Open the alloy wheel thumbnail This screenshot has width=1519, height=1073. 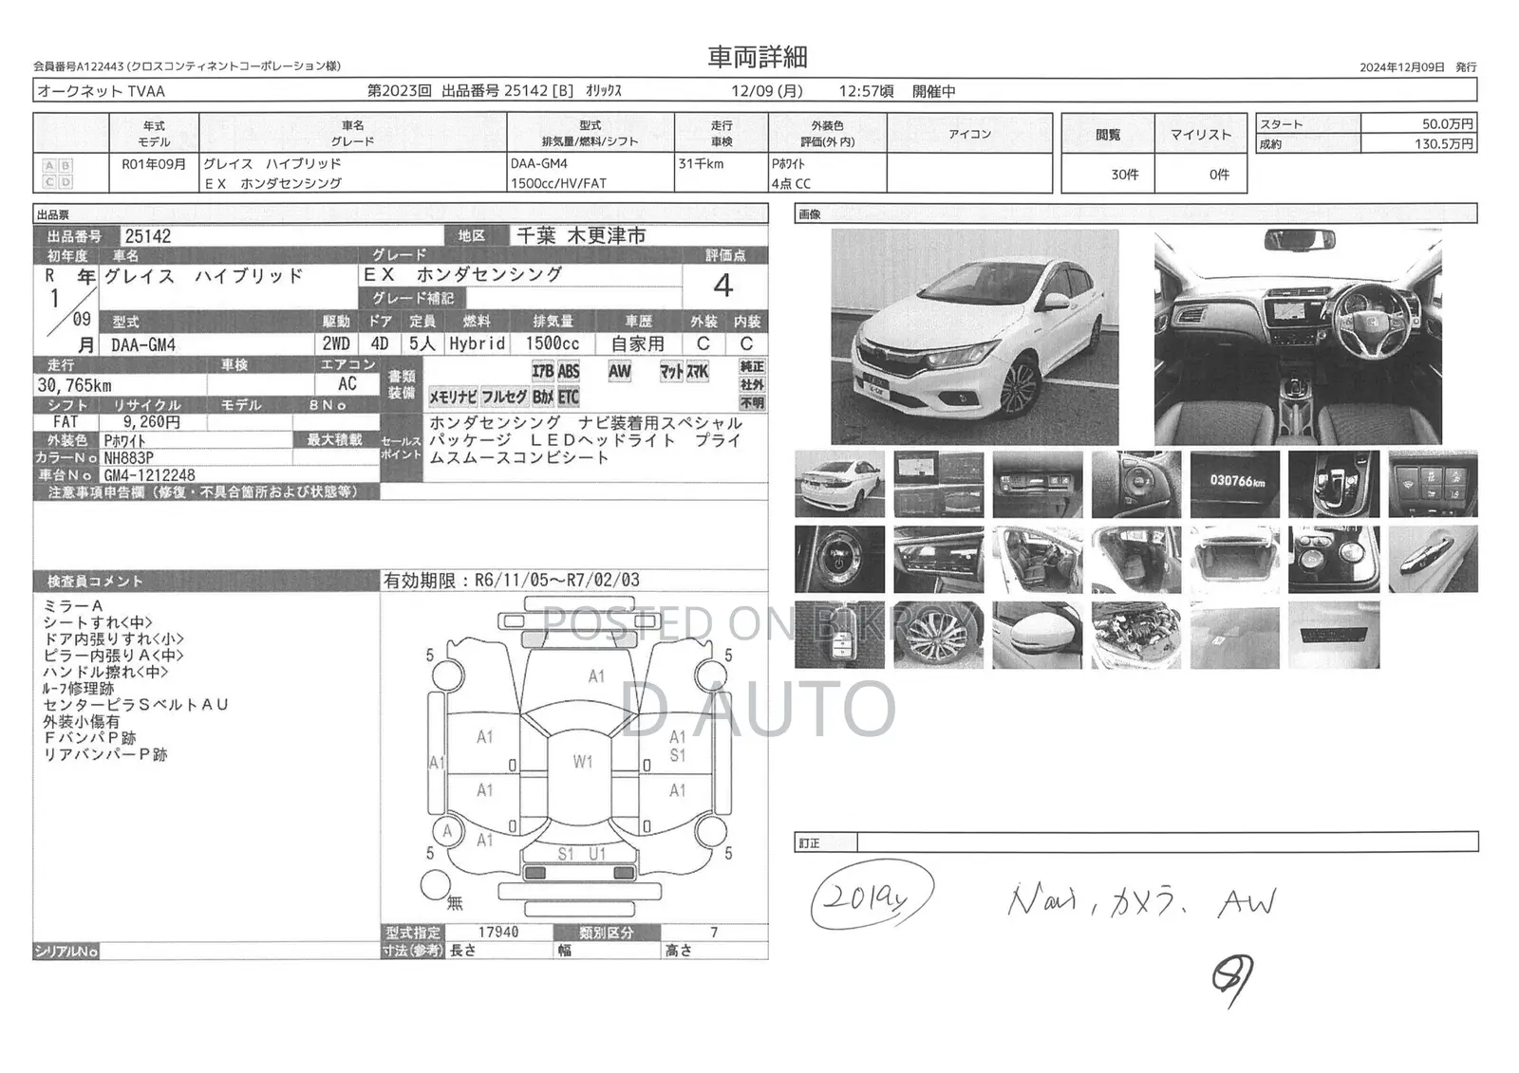[x=938, y=635]
